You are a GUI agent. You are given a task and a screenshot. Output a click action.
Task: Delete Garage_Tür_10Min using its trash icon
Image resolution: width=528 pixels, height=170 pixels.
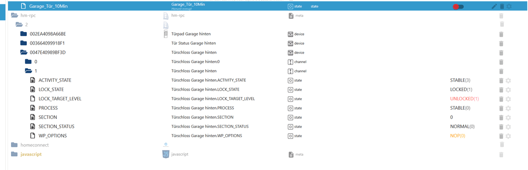coord(502,7)
